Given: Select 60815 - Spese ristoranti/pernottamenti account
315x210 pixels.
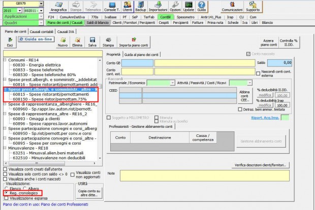Looking at the screenshot, I should pyautogui.click(x=51, y=94).
